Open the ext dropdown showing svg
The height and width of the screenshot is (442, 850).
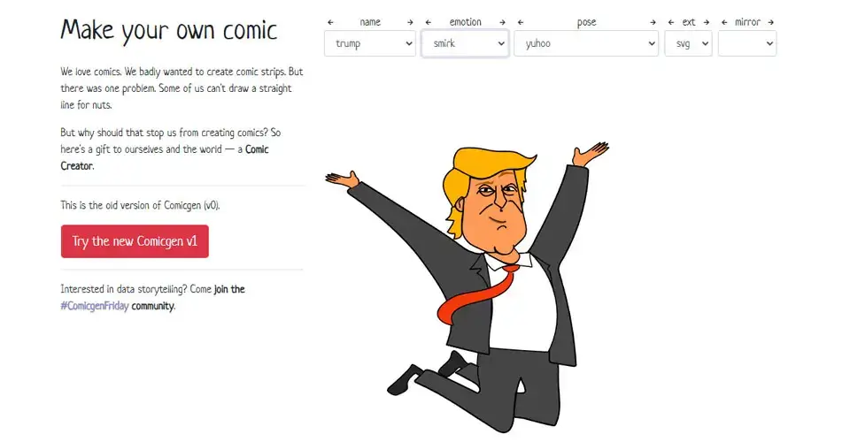coord(689,43)
